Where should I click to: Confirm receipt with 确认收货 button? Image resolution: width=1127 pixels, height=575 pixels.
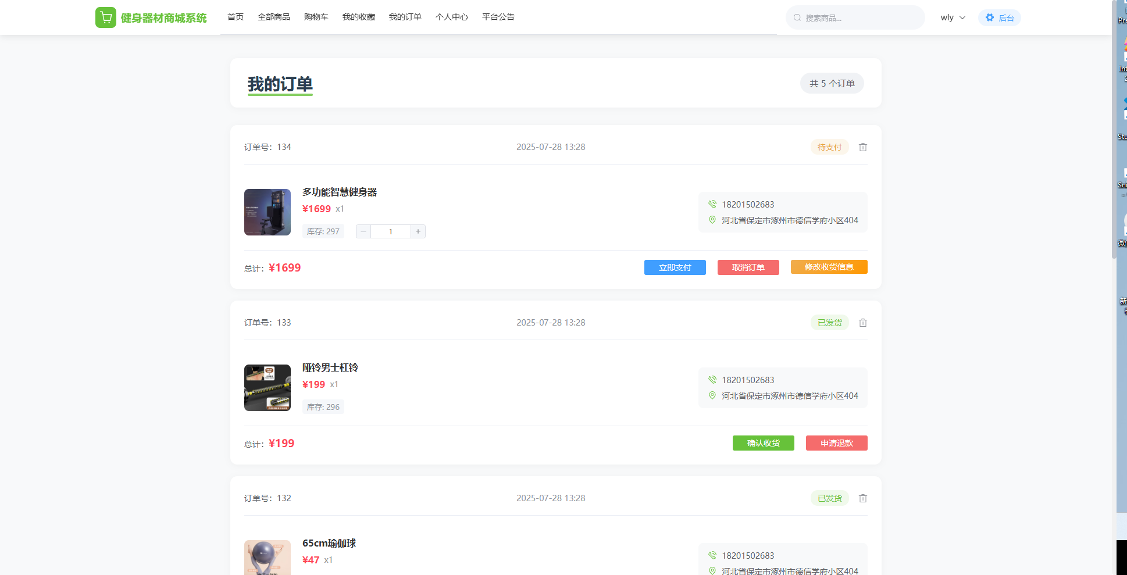tap(763, 443)
